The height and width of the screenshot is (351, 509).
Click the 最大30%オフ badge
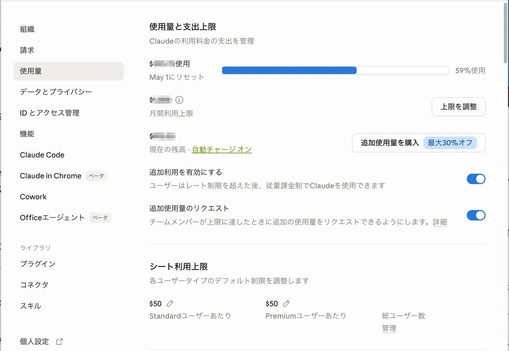coord(450,143)
